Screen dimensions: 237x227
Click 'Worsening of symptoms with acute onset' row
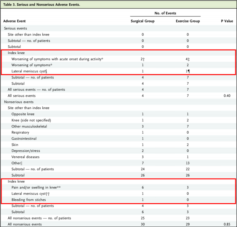[57, 59]
